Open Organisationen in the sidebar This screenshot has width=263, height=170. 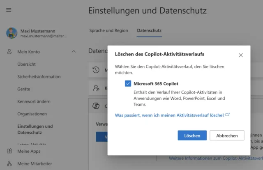[32, 114]
